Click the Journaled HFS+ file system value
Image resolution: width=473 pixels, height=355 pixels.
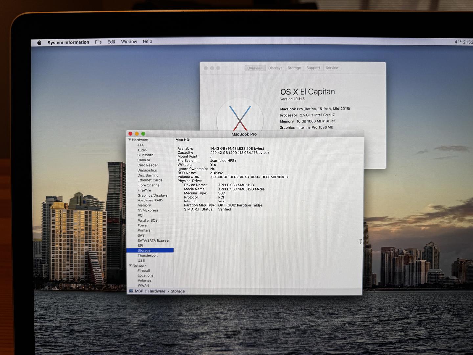(x=223, y=161)
